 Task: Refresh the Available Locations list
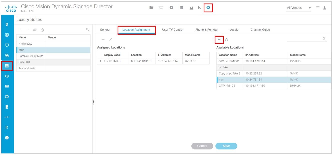(x=226, y=40)
